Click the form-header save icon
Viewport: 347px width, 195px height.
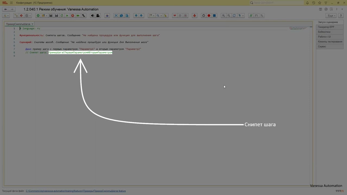(x=320, y=9)
